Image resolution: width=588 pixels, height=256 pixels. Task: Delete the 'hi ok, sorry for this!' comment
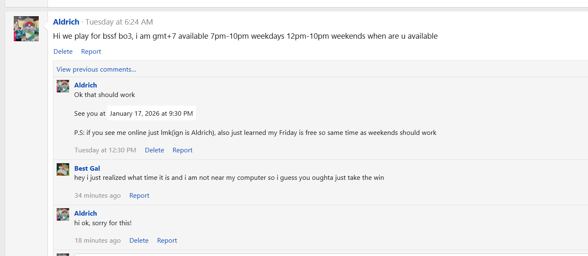(139, 241)
